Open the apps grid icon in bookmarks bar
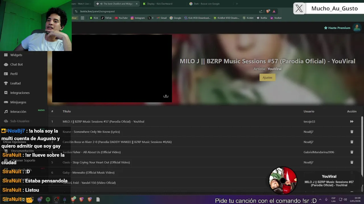 click(82, 18)
